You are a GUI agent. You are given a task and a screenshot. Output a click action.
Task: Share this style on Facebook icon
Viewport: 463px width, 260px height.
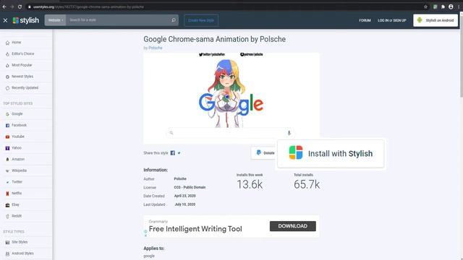[173, 153]
